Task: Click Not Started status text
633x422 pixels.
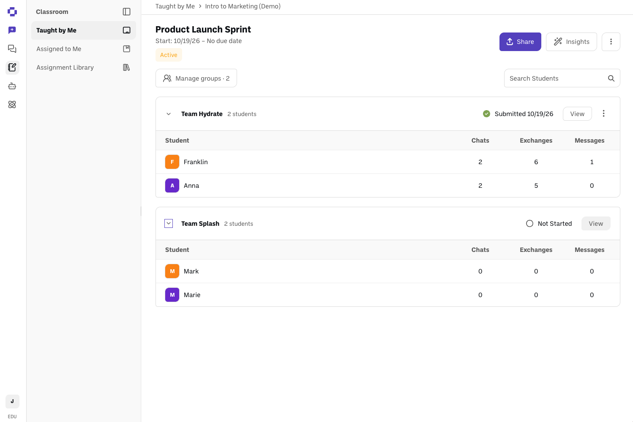Action: coord(555,224)
